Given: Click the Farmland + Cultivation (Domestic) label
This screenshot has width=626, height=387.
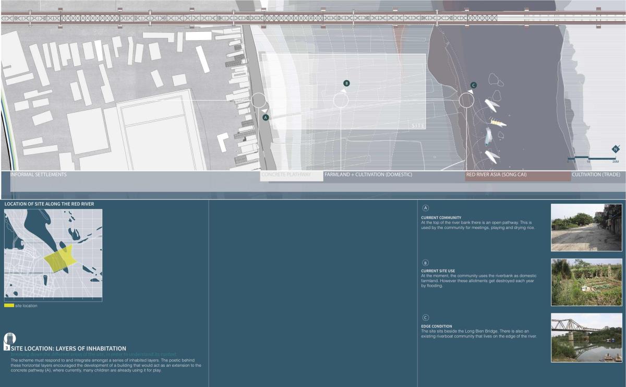Looking at the screenshot, I should [368, 175].
